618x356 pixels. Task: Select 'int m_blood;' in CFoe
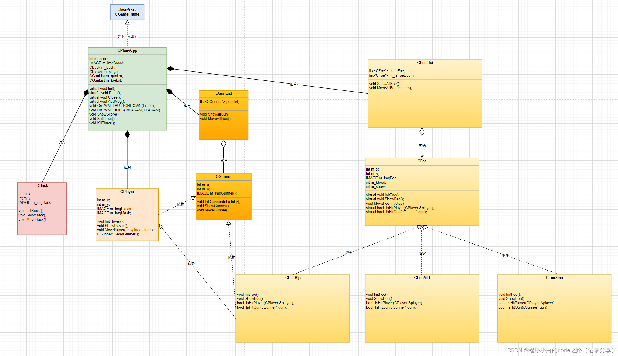(376, 182)
